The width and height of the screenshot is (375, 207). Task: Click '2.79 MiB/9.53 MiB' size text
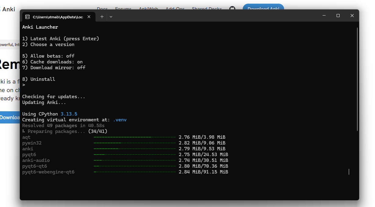(x=202, y=149)
